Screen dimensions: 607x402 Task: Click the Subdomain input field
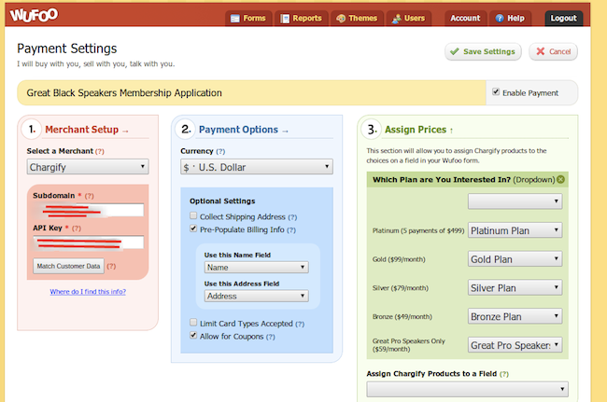point(89,210)
